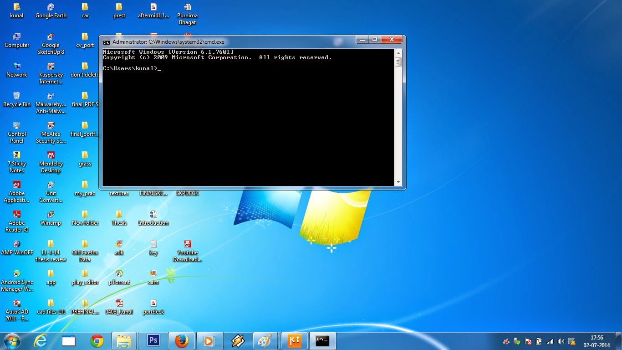Select the aftermidl_1 file on desktop
Viewport: 622px width, 350px height.
click(x=153, y=11)
